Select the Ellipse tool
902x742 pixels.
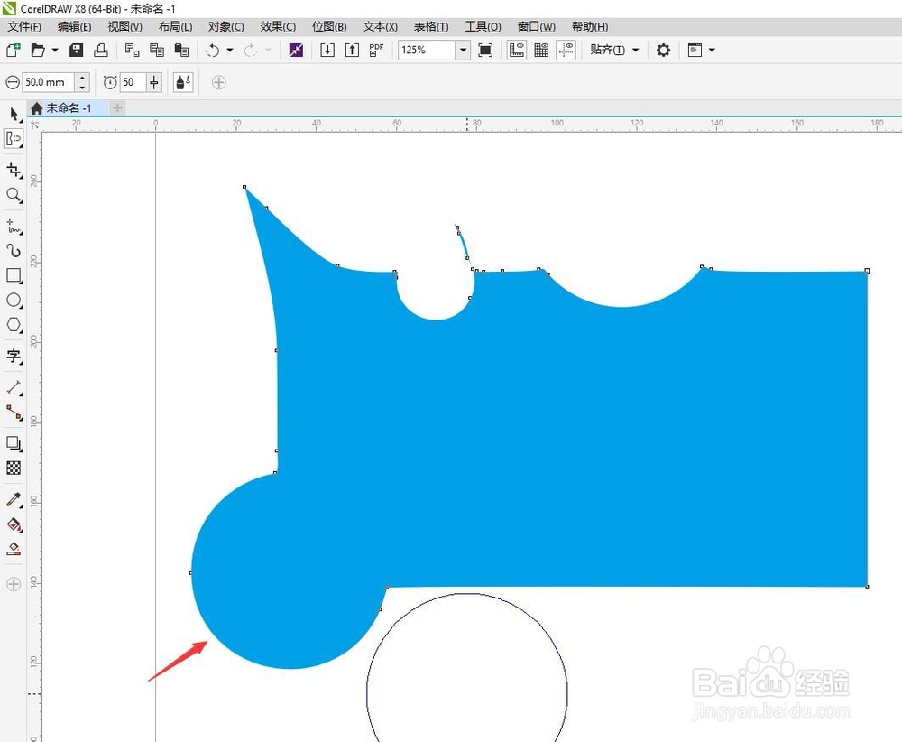point(14,300)
